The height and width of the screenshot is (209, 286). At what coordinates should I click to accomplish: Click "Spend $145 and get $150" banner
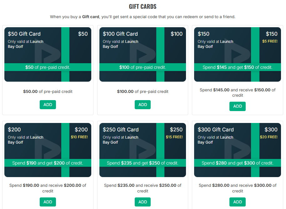[238, 67]
